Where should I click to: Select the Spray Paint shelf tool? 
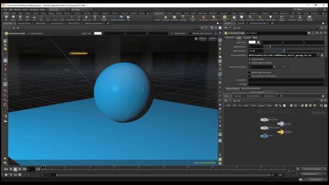86,18
